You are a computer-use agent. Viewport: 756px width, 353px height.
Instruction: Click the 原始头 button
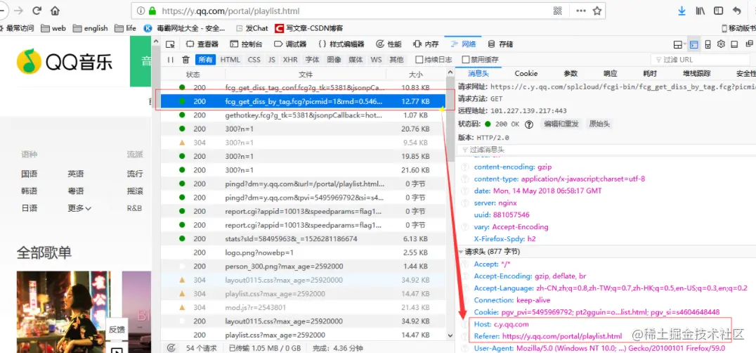pos(599,124)
